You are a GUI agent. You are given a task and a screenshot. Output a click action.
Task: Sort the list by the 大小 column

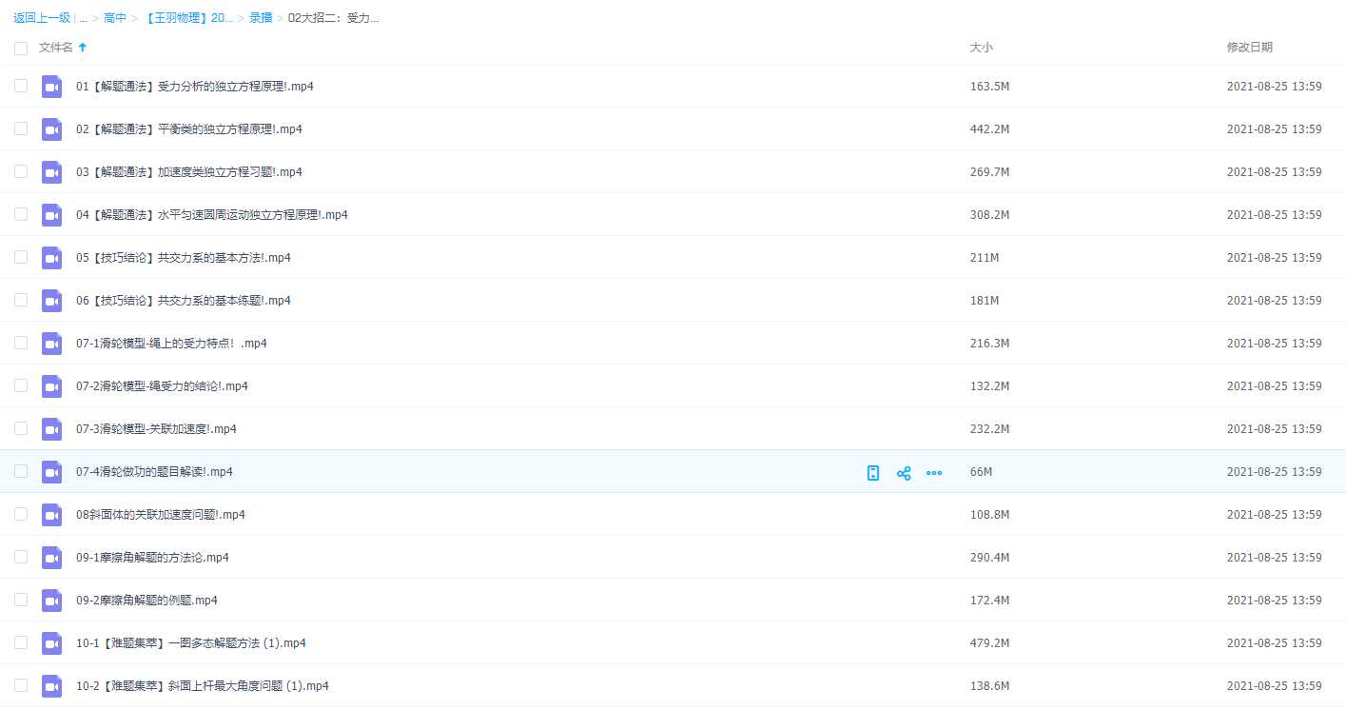(x=981, y=48)
